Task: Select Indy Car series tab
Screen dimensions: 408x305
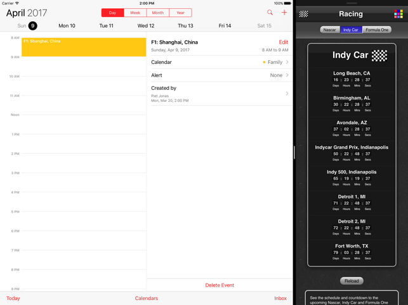Action: click(351, 30)
